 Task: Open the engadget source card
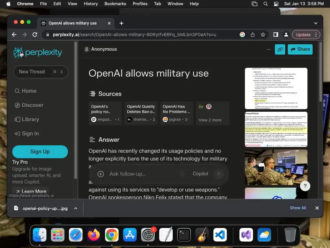click(x=105, y=113)
